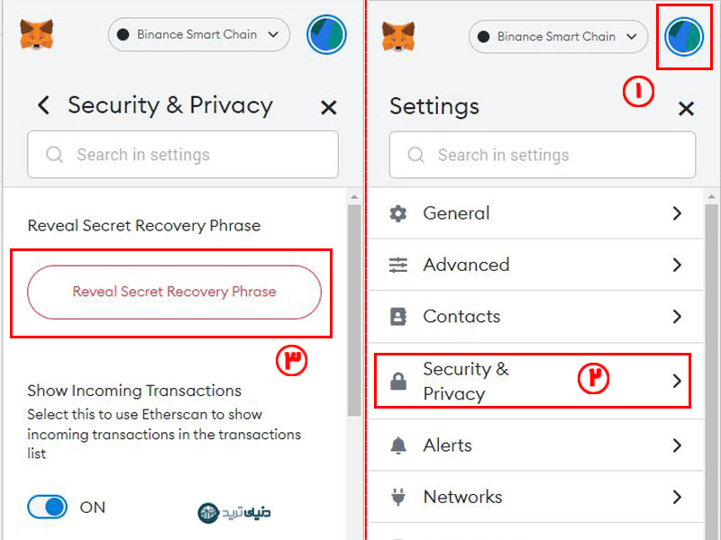Close the Settings page with X
721x540 pixels.
pos(686,109)
